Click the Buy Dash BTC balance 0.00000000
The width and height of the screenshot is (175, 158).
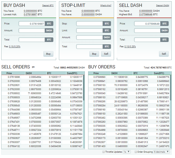[x=30, y=11]
